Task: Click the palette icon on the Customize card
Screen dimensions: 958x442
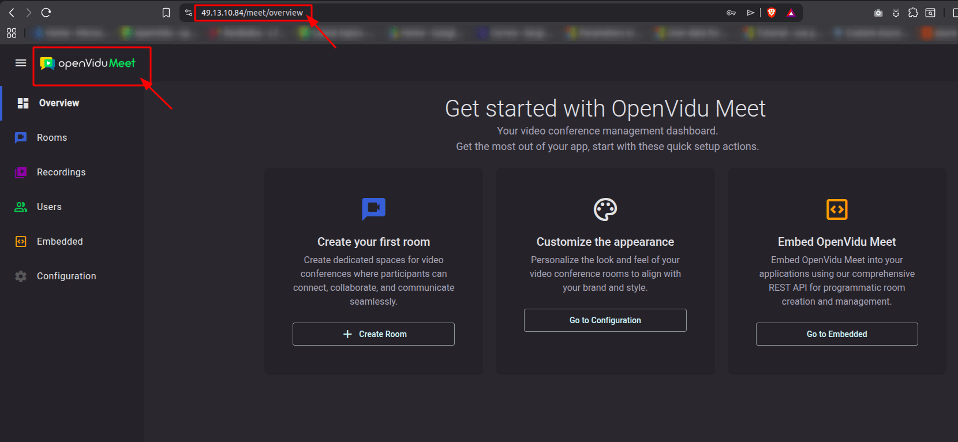Action: pyautogui.click(x=605, y=209)
